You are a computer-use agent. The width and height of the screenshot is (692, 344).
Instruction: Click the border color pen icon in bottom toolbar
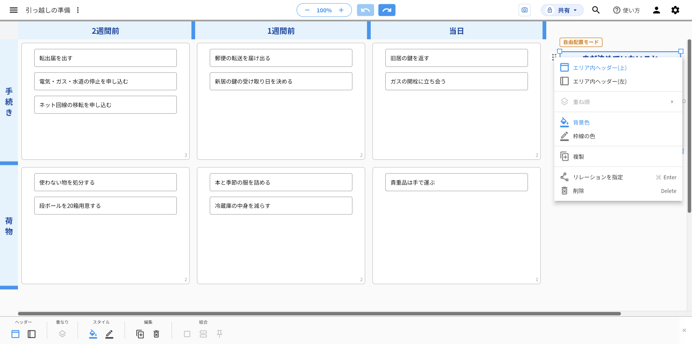pos(109,334)
